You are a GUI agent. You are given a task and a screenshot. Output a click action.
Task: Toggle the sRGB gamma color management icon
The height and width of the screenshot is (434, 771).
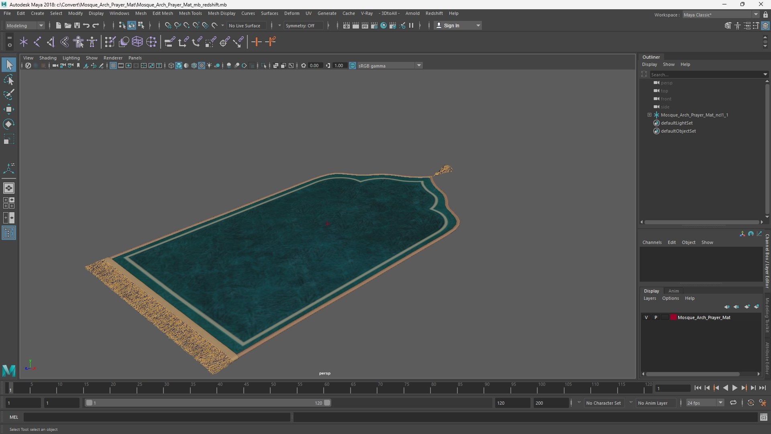pyautogui.click(x=353, y=66)
